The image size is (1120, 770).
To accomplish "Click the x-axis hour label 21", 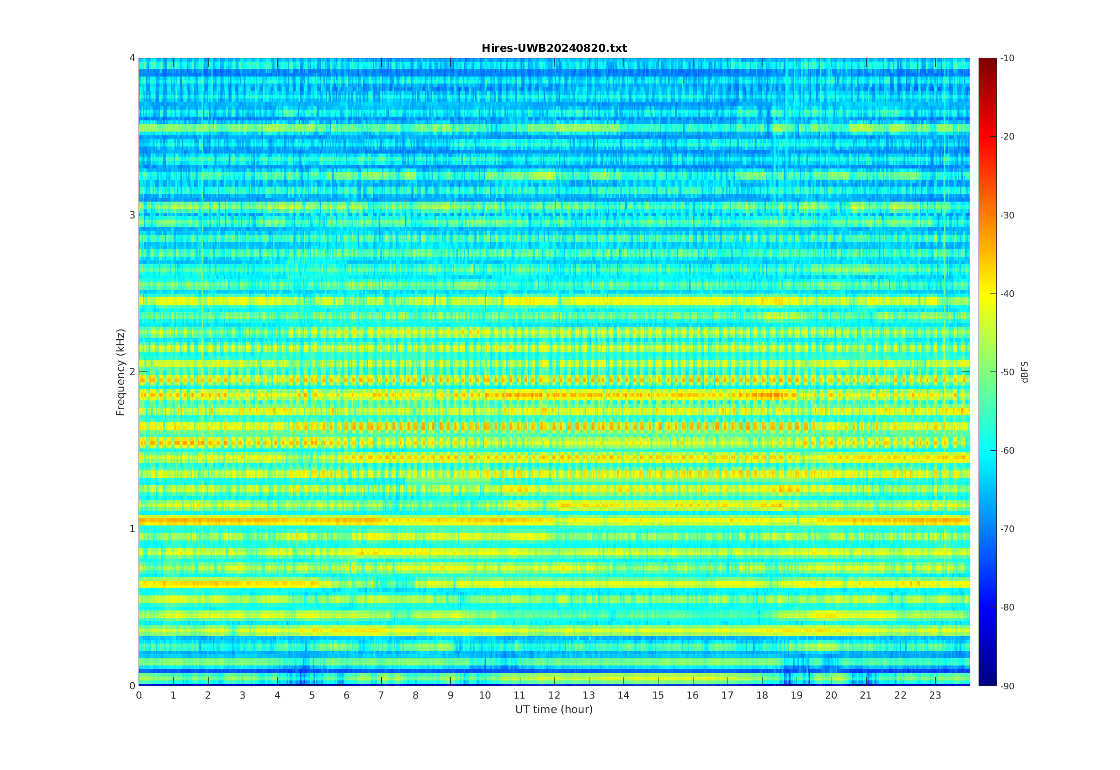I will (x=866, y=695).
